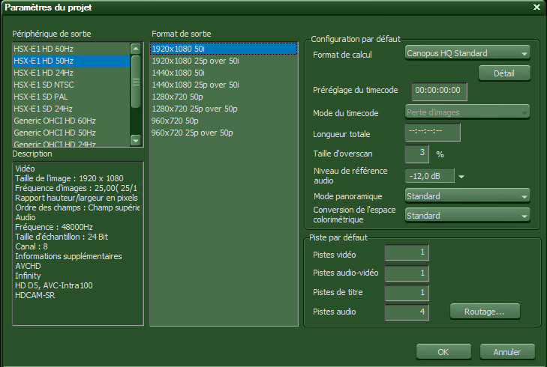The image size is (547, 367).
Task: Select 1920x1080 50i output format
Action: coord(224,49)
